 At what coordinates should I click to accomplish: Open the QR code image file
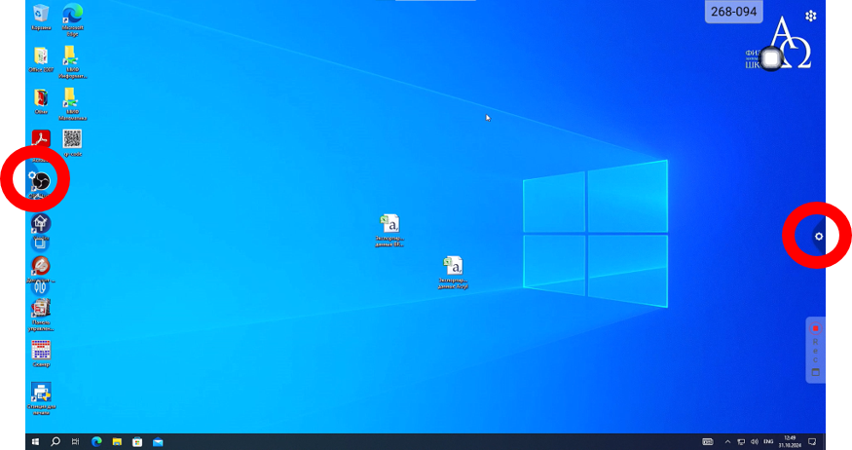pyautogui.click(x=72, y=139)
